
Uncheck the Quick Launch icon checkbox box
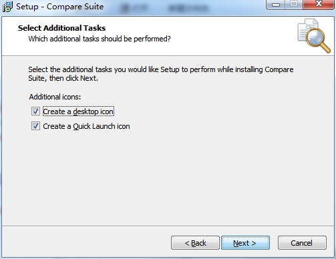(35, 126)
